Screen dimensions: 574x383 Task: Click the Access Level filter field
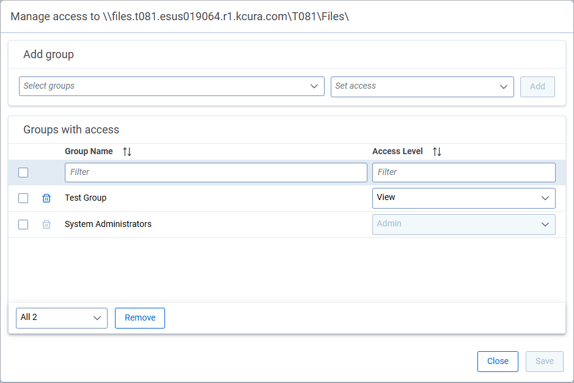[x=463, y=172]
